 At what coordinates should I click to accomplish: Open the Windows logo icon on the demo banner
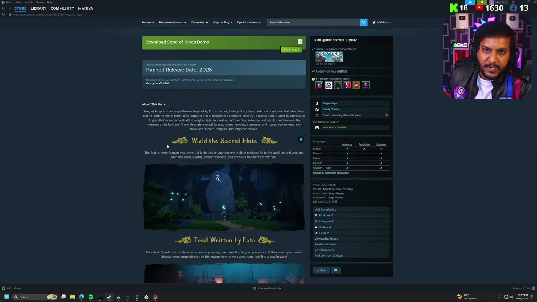pyautogui.click(x=300, y=42)
